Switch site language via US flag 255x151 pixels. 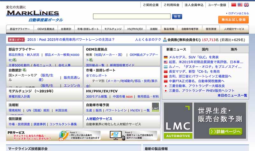pos(240,5)
